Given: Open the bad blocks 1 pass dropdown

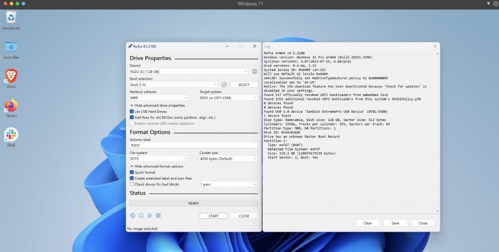Looking at the screenshot, I should [x=228, y=184].
